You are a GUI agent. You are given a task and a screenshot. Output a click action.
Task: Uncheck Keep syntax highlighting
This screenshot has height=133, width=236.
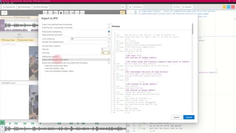(109, 32)
